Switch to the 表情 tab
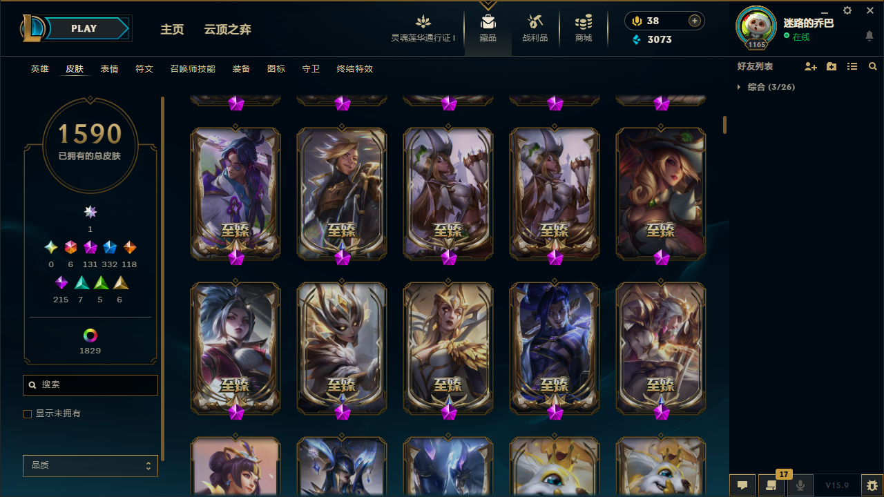Viewport: 884px width, 497px height. [x=109, y=69]
